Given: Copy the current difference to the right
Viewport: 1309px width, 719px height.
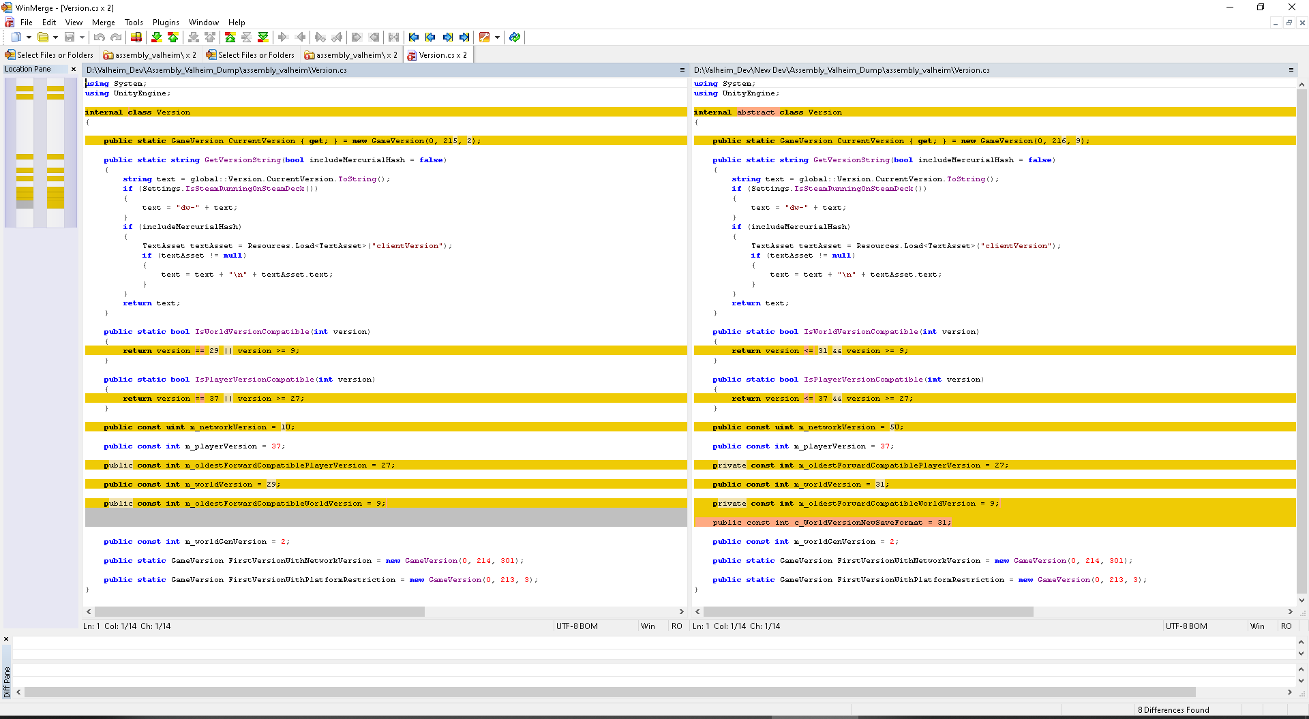Looking at the screenshot, I should click(283, 37).
